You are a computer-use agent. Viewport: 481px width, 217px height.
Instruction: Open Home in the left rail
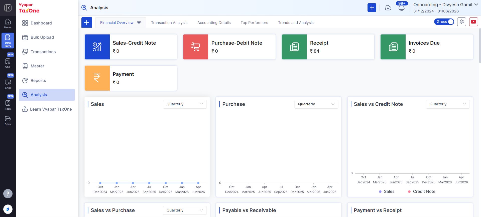8,24
